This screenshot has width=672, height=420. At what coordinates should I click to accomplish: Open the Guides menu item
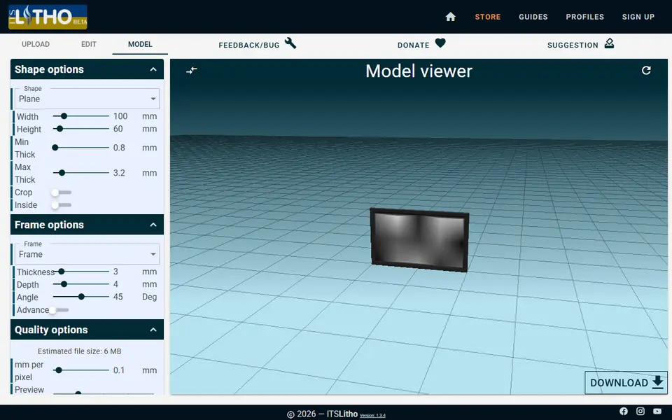[533, 17]
